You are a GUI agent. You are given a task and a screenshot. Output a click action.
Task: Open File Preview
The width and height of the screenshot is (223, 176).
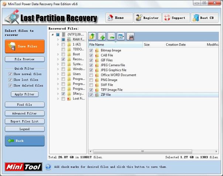tap(25, 59)
